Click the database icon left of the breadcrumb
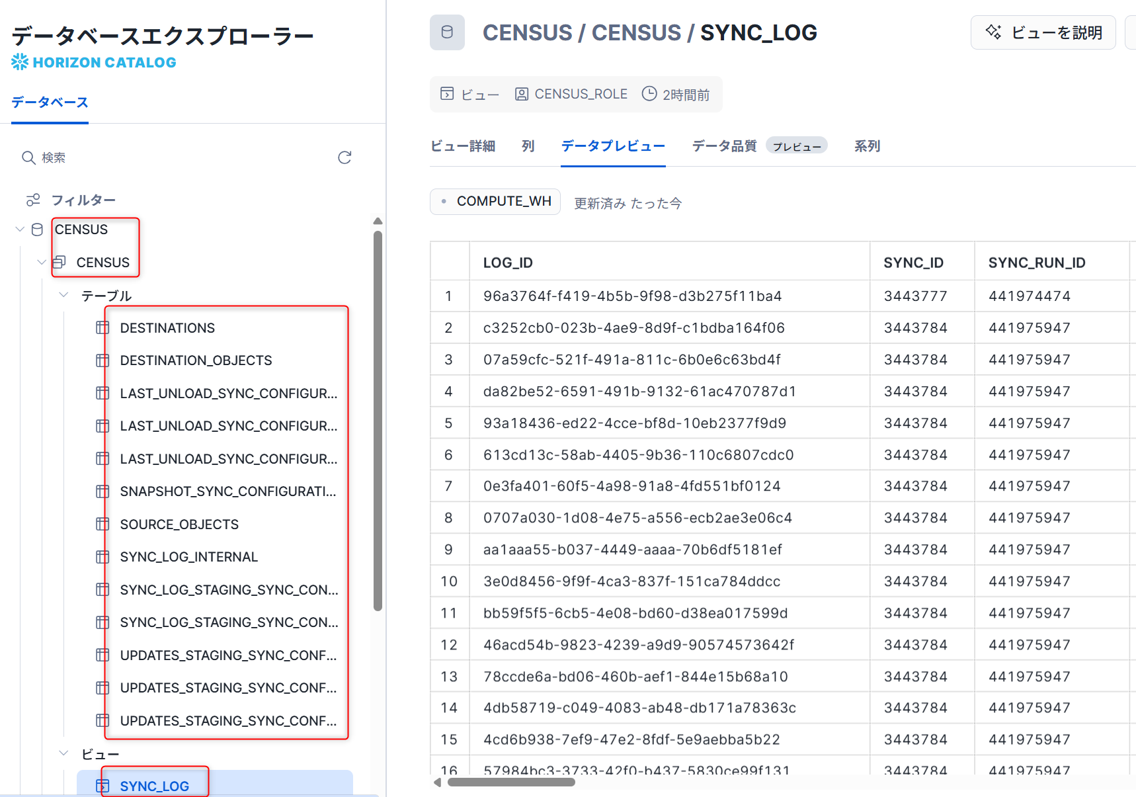 [x=447, y=32]
